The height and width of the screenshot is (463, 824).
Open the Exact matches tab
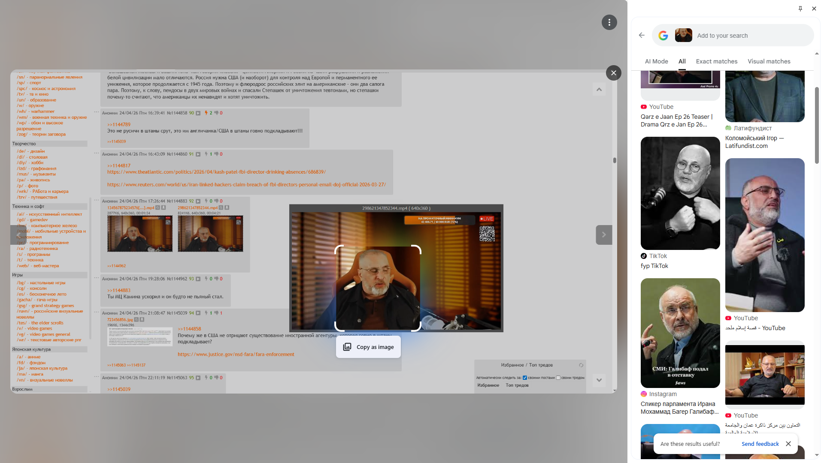[716, 61]
